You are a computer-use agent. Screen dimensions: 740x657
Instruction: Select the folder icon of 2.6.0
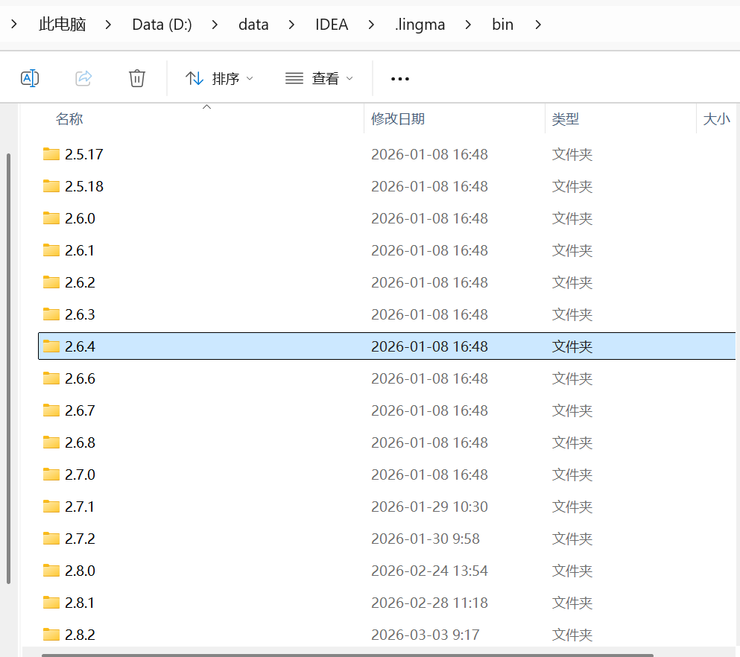(x=51, y=218)
